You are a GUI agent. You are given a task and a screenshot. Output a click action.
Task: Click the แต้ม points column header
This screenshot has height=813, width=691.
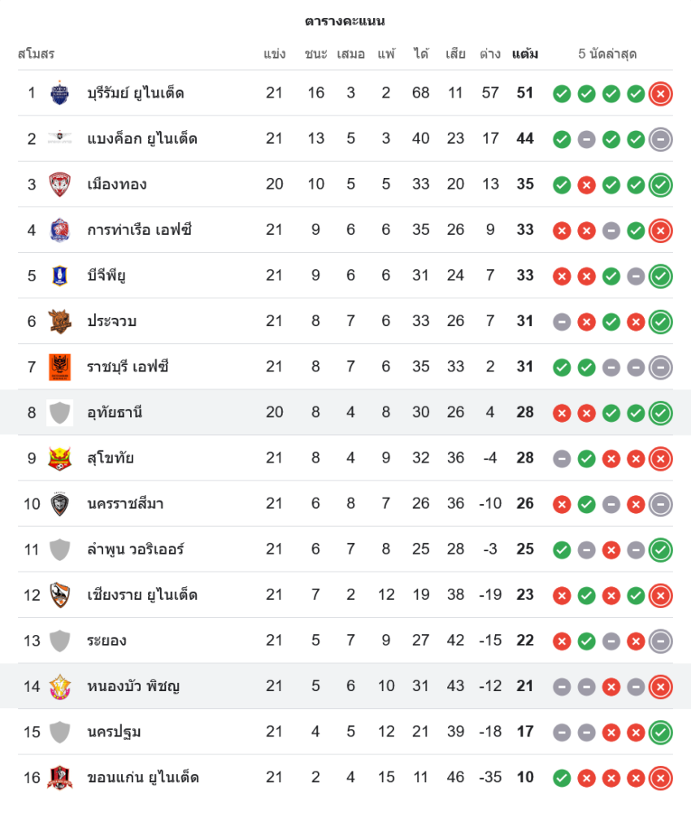(524, 54)
